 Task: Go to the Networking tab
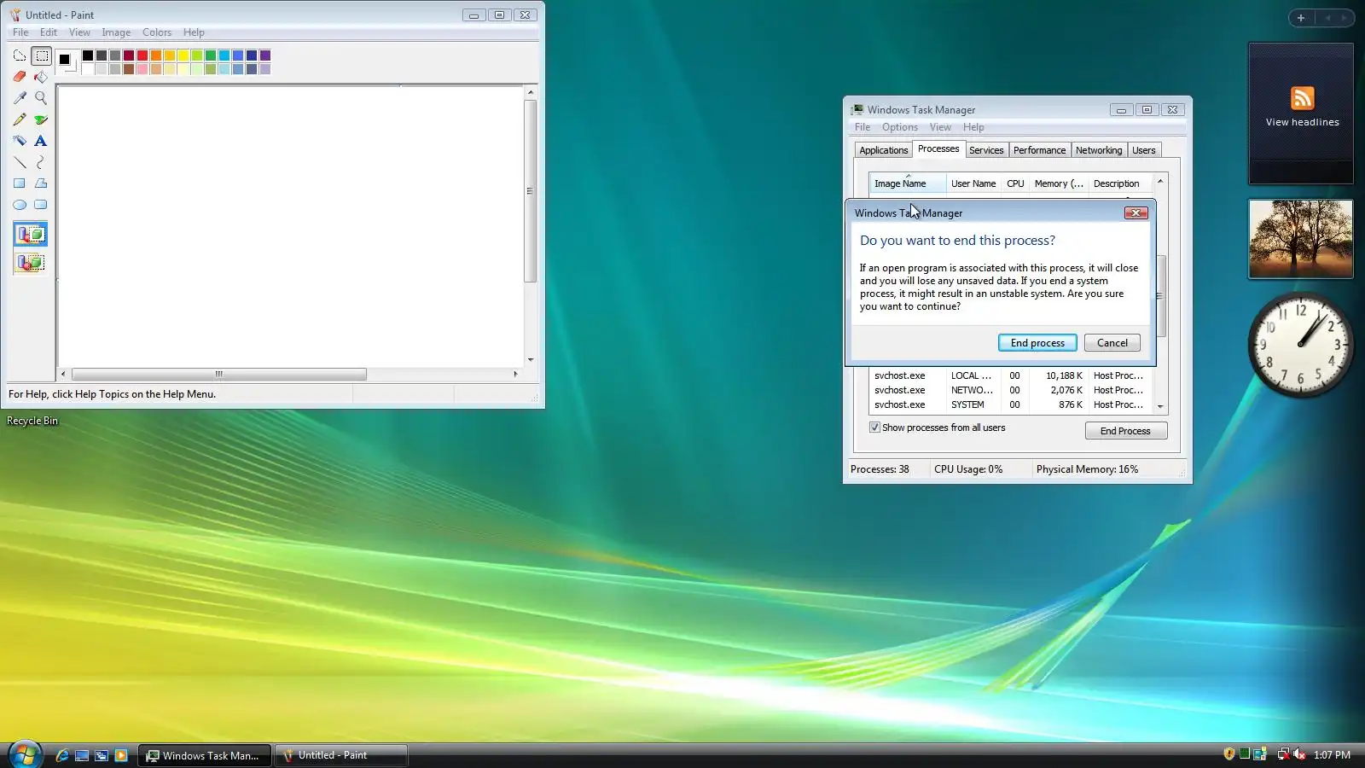click(1099, 150)
